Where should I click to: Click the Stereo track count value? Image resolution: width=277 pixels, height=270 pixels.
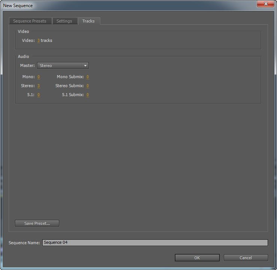[39, 86]
